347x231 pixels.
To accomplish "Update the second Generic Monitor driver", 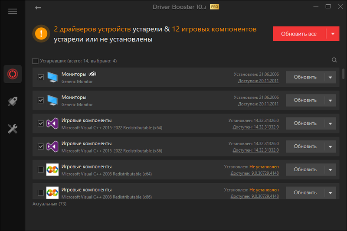I will click(305, 101).
